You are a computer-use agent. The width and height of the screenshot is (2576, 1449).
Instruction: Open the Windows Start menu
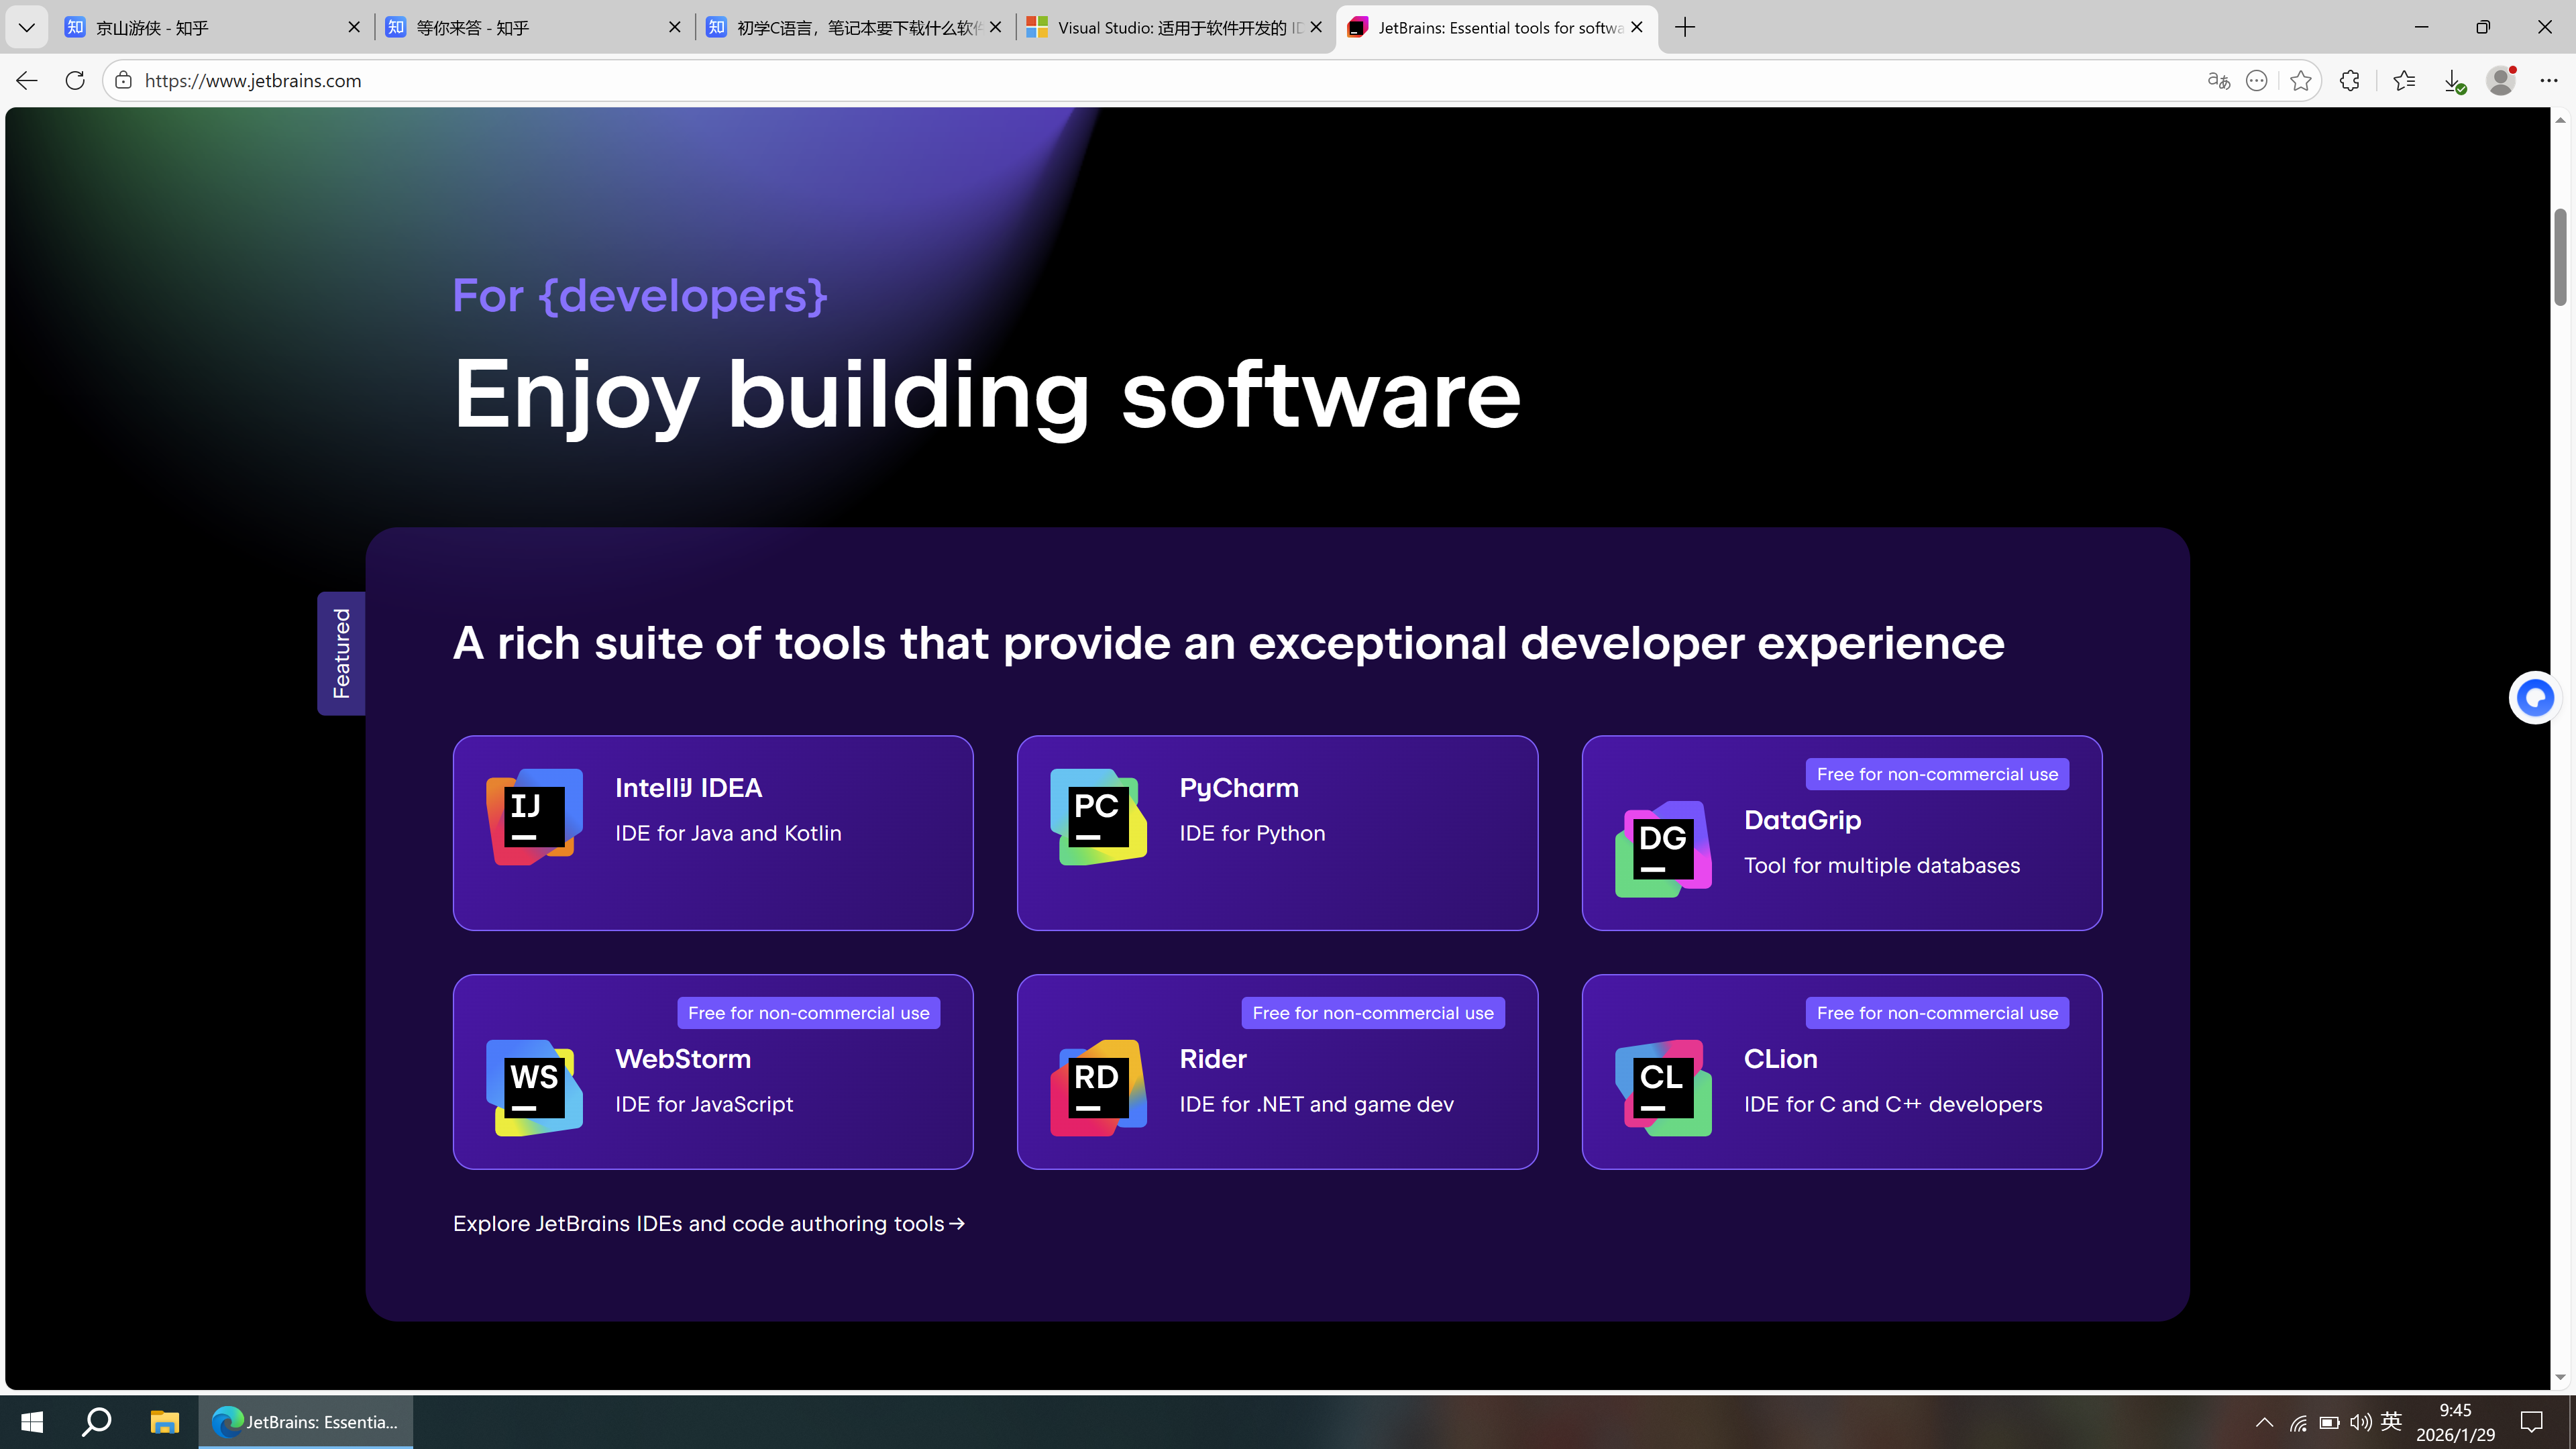coord(32,1421)
